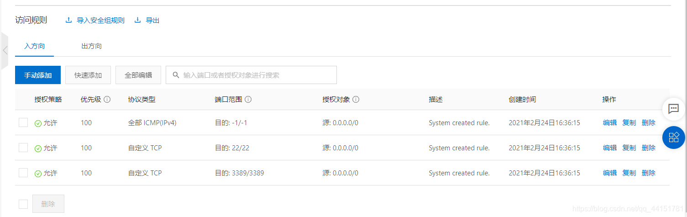Click the import security group rules icon
Image resolution: width=687 pixels, height=217 pixels.
point(69,20)
